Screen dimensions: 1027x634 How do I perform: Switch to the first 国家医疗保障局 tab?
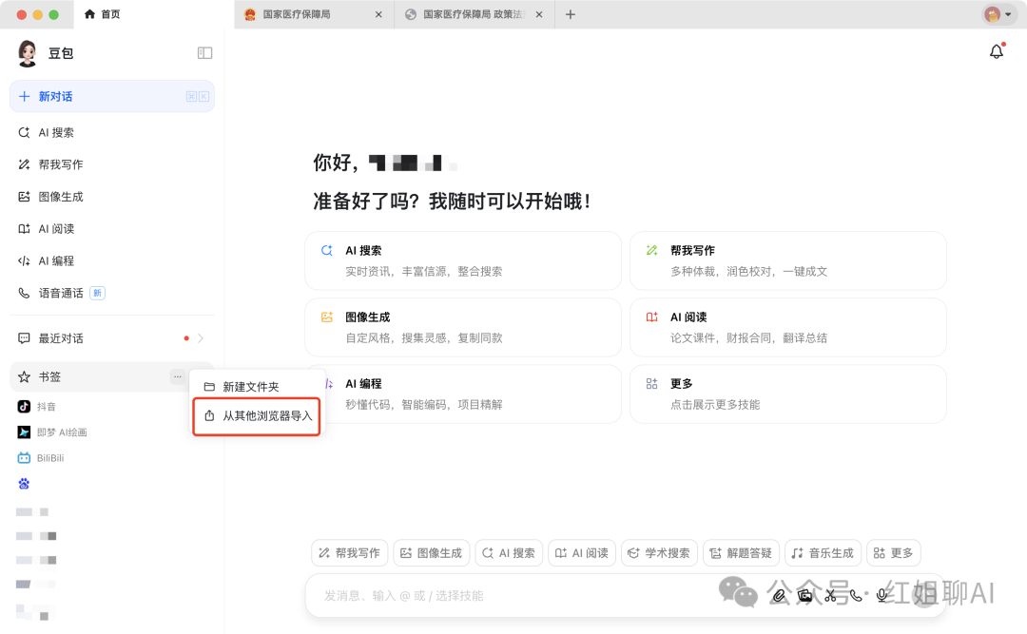pyautogui.click(x=313, y=14)
